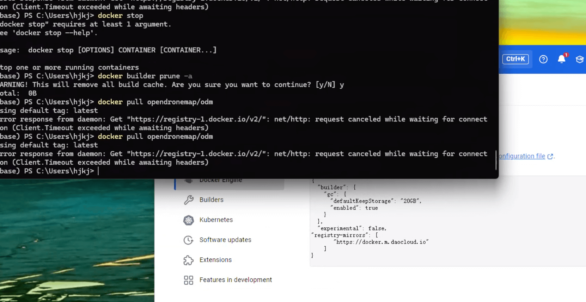586x302 pixels.
Task: Follow the configuration file link
Action: 522,156
